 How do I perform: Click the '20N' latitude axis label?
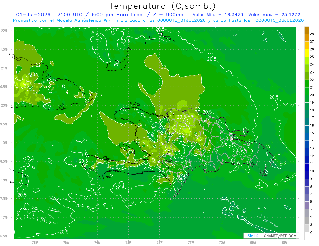[4, 105]
